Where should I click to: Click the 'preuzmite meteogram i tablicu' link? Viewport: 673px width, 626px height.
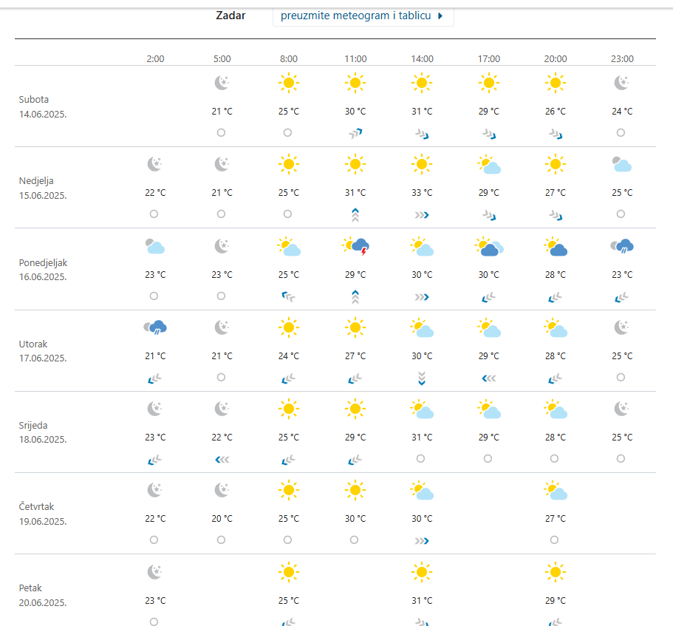point(362,16)
